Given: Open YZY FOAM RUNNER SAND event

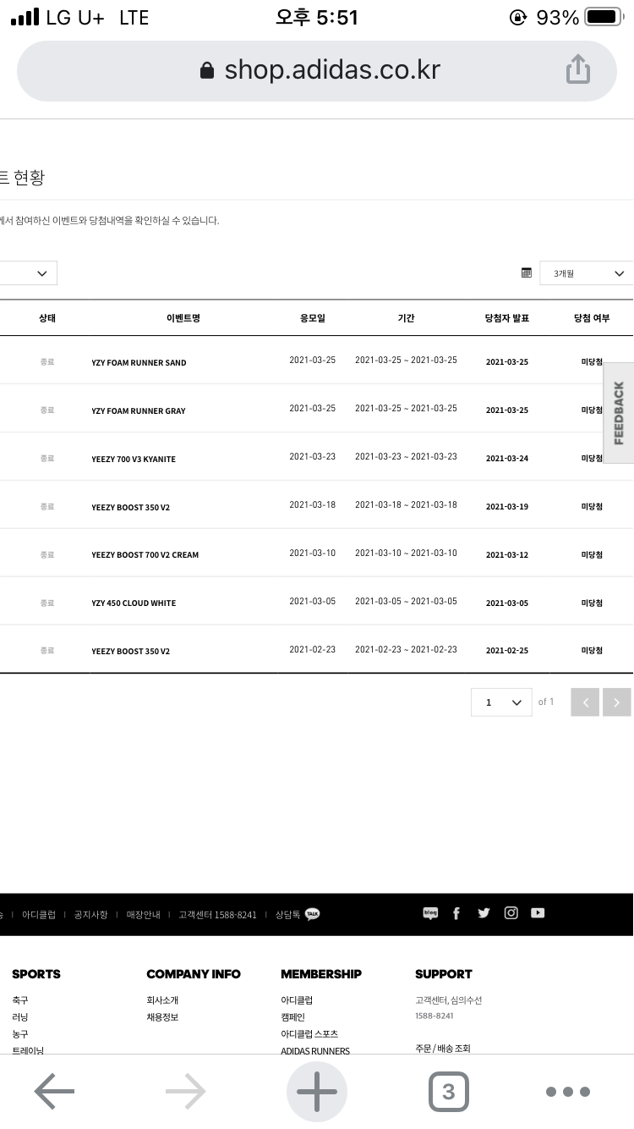Looking at the screenshot, I should 139,362.
